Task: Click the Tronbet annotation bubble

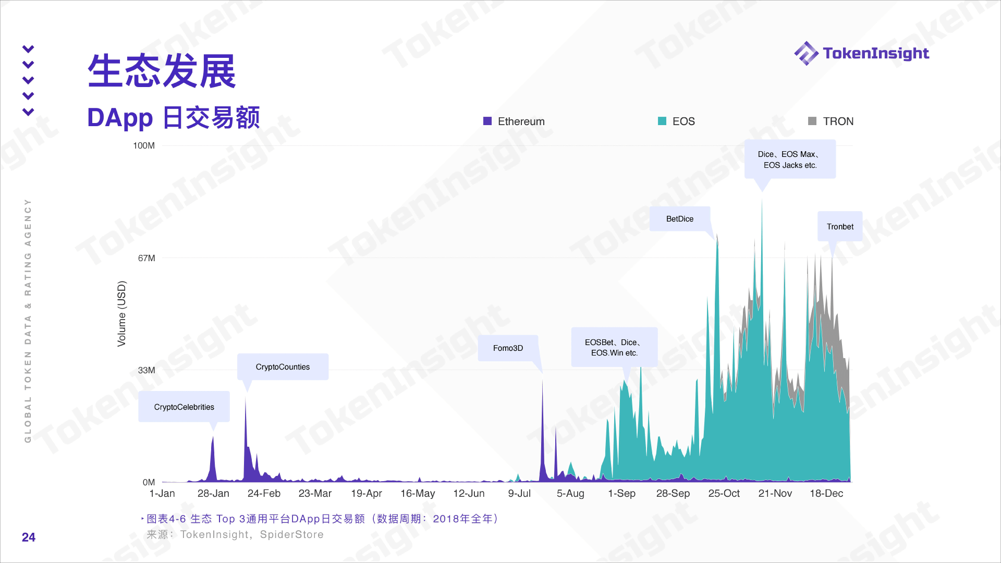Action: 839,226
